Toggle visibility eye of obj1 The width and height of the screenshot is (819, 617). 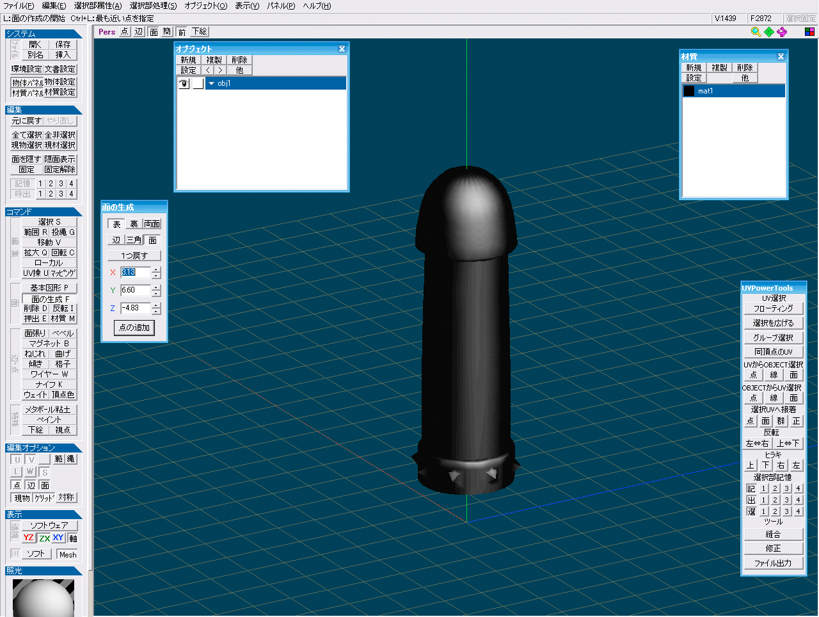pos(184,83)
